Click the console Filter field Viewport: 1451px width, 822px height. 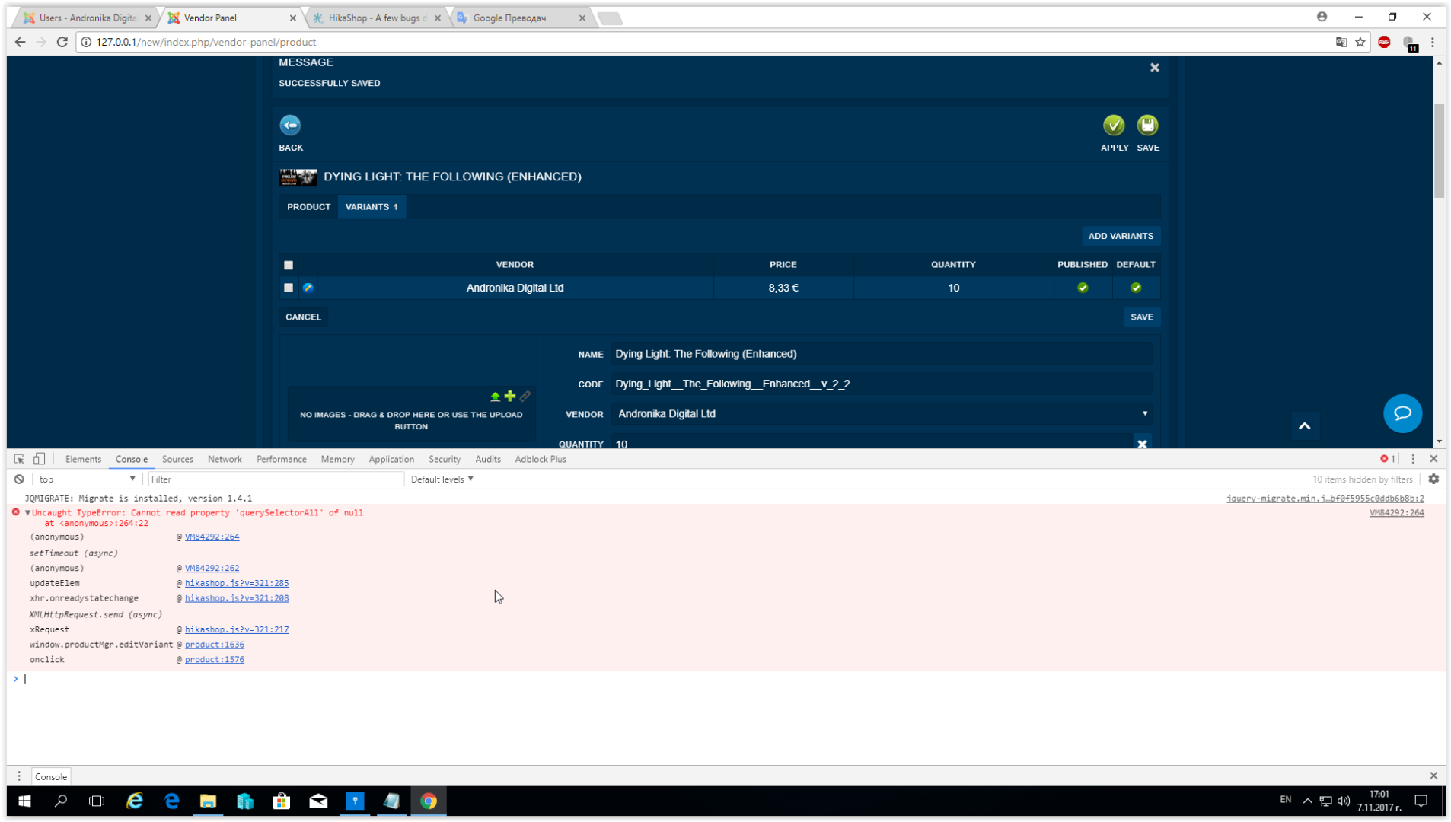[x=276, y=479]
